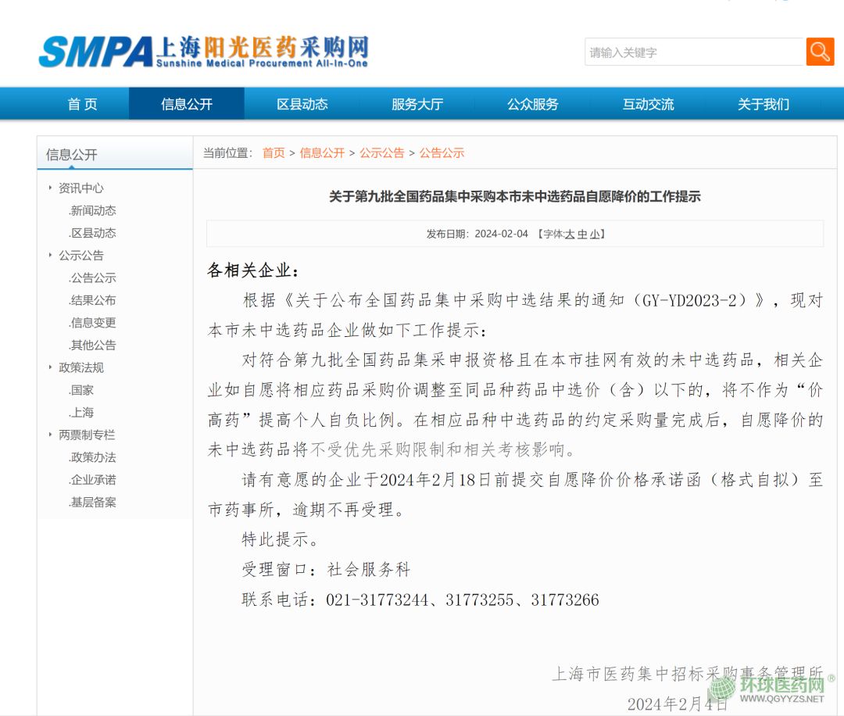Open 企业承诺 sidebar entry
This screenshot has width=844, height=716.
coord(93,480)
